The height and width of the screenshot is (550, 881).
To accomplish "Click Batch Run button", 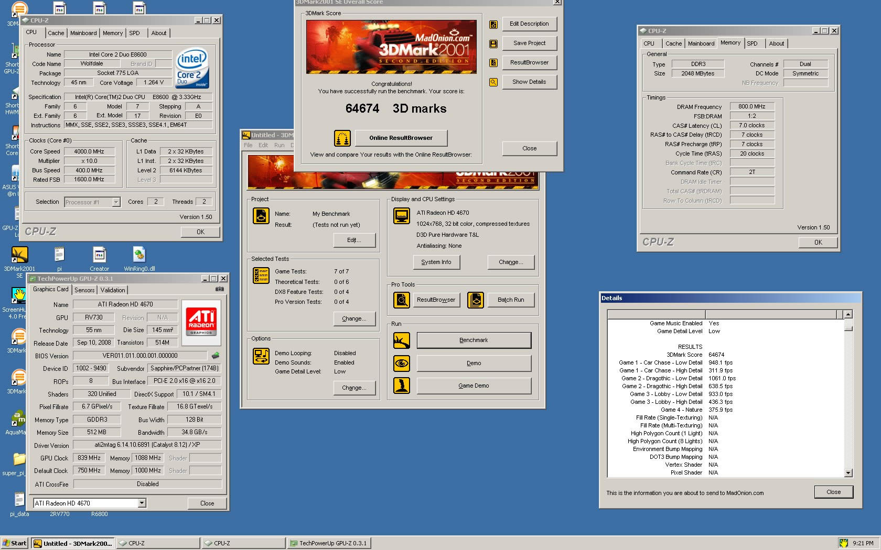I will [x=511, y=300].
